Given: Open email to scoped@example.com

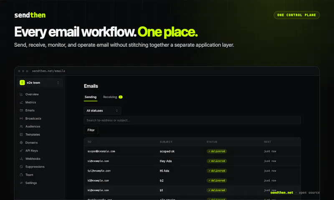Looking at the screenshot, I should point(101,151).
